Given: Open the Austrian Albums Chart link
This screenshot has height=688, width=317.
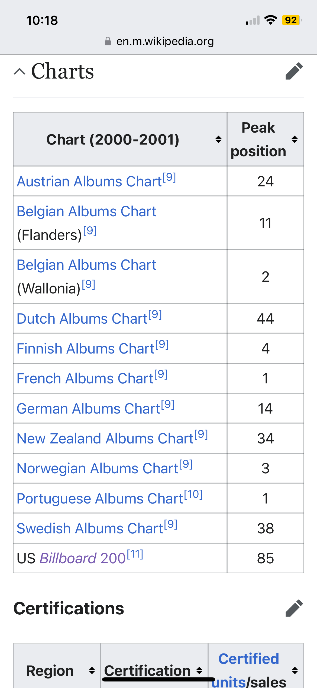Looking at the screenshot, I should 89,182.
